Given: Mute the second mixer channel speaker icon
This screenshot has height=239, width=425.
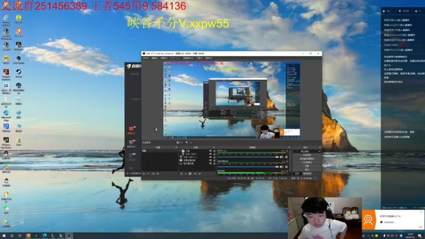Looking at the screenshot, I should 282,167.
